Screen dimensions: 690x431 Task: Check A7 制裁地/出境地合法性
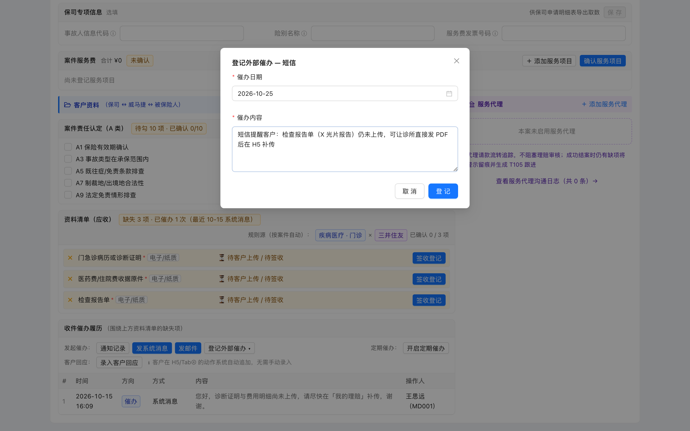tap(68, 183)
